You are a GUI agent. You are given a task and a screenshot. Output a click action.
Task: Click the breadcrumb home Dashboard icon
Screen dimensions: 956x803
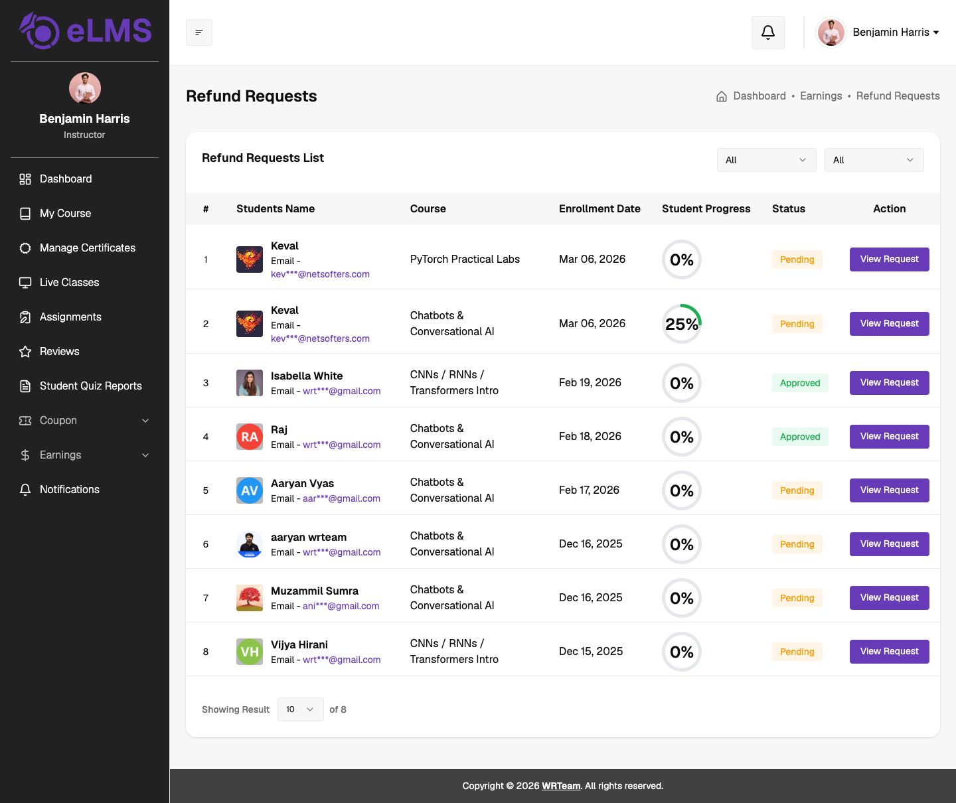[722, 96]
